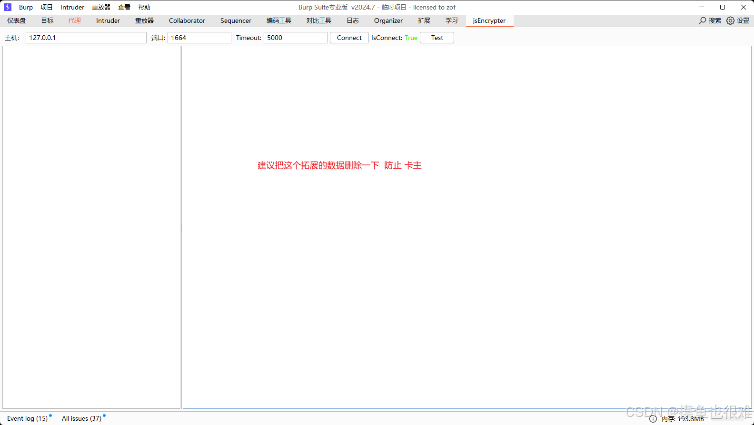Switch to the 对比工具 tab
754x425 pixels.
[319, 20]
